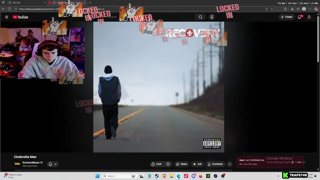The height and width of the screenshot is (180, 320).
Task: Open the more actions ellipsis next to Download
Action: tap(229, 164)
